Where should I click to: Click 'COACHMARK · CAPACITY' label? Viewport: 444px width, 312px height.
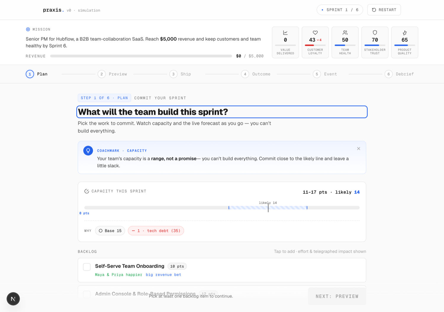122,151
